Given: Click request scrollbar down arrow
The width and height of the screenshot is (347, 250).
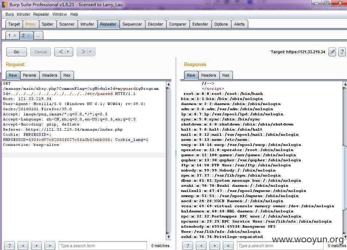Looking at the screenshot, I should [169, 237].
